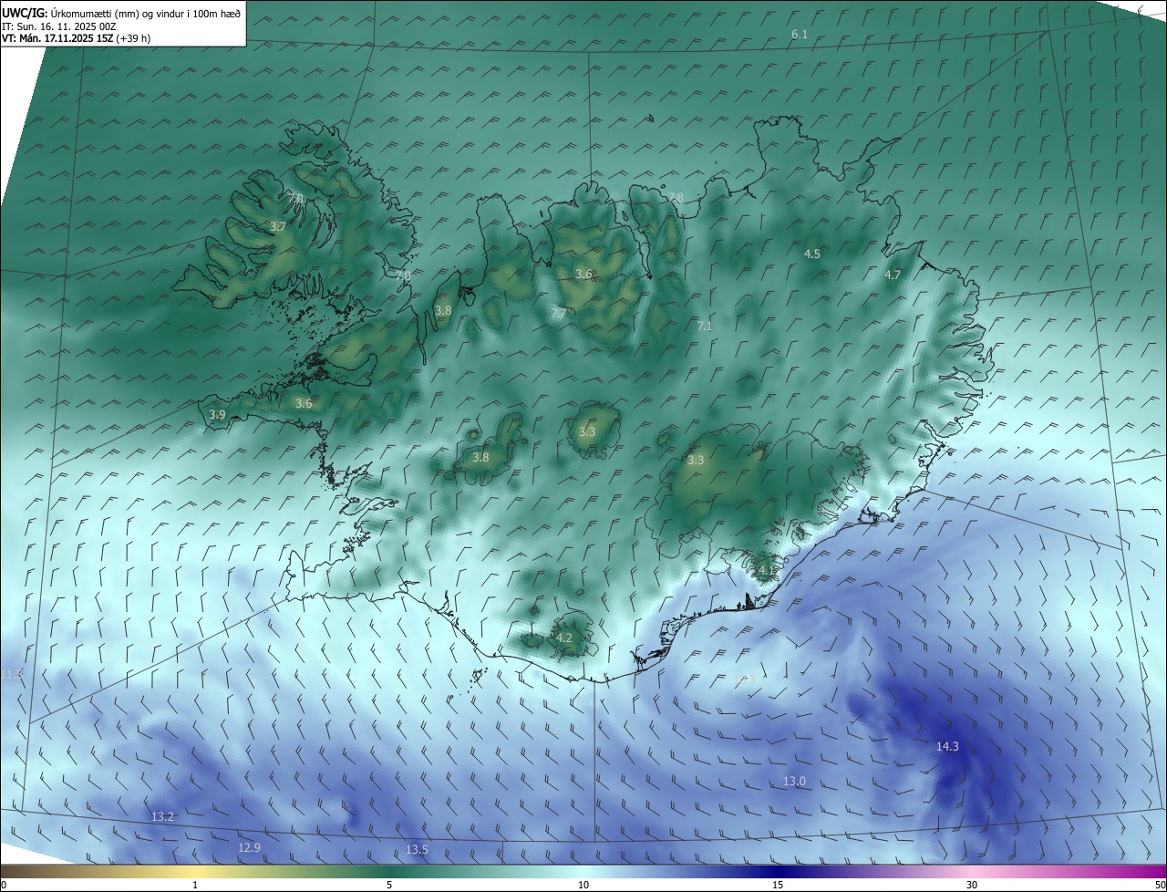This screenshot has width=1167, height=892.
Task: Click the 4.2 value near the south coast
Action: [x=564, y=638]
